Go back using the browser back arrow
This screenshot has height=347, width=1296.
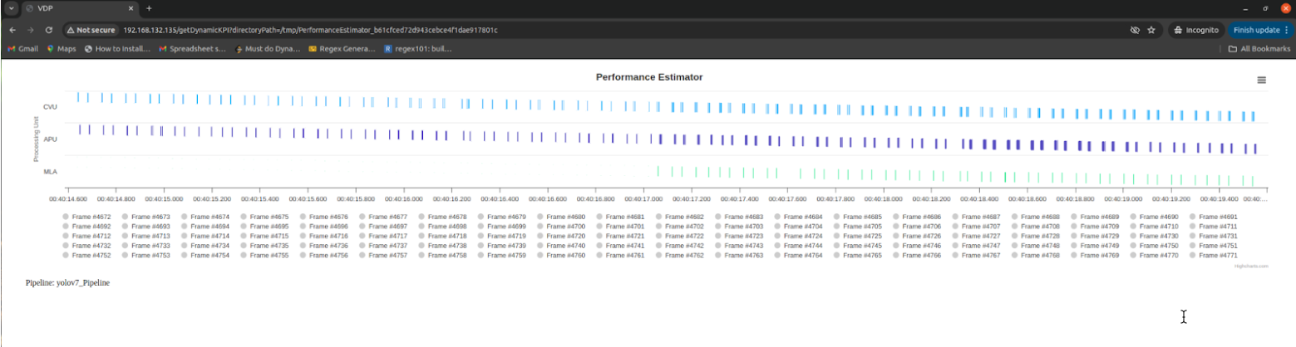point(12,30)
